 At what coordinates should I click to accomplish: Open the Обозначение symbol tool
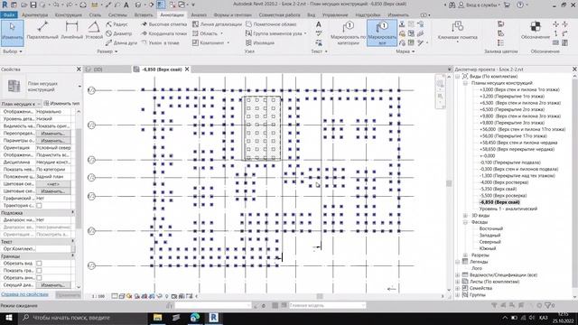[536, 31]
